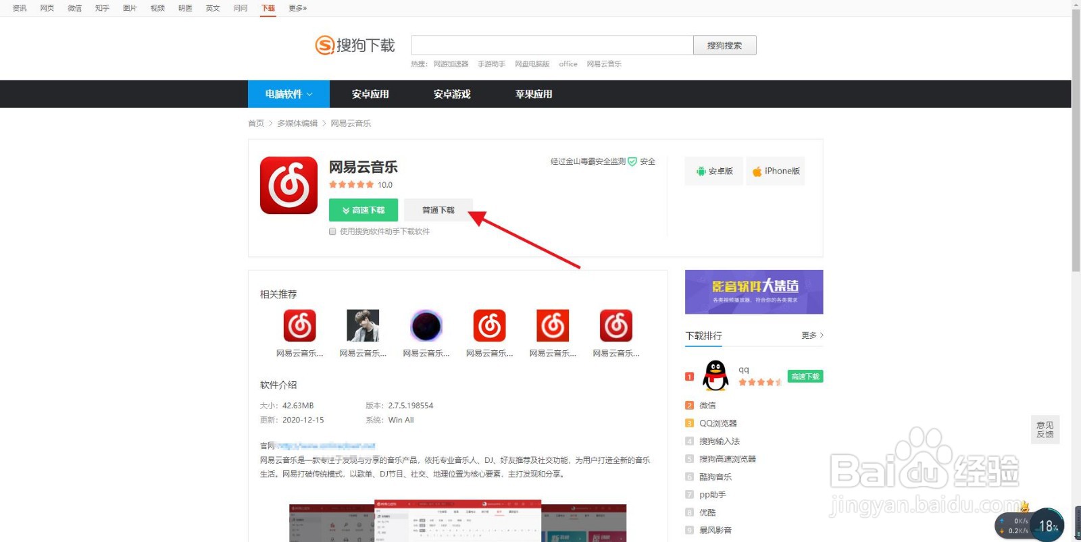Click the 影音软件大集结 banner

(x=754, y=292)
